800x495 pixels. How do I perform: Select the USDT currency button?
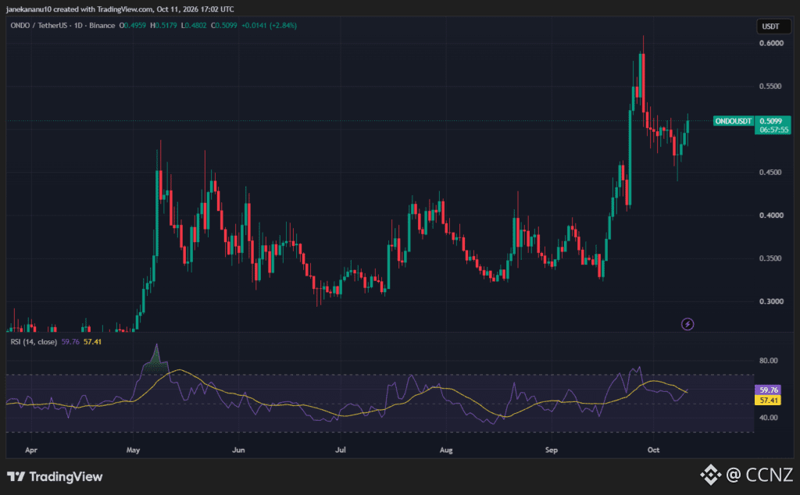point(770,27)
